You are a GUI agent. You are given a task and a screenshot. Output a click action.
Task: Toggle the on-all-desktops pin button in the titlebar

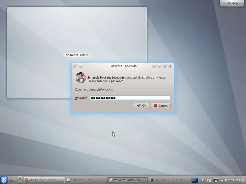[x=81, y=66]
